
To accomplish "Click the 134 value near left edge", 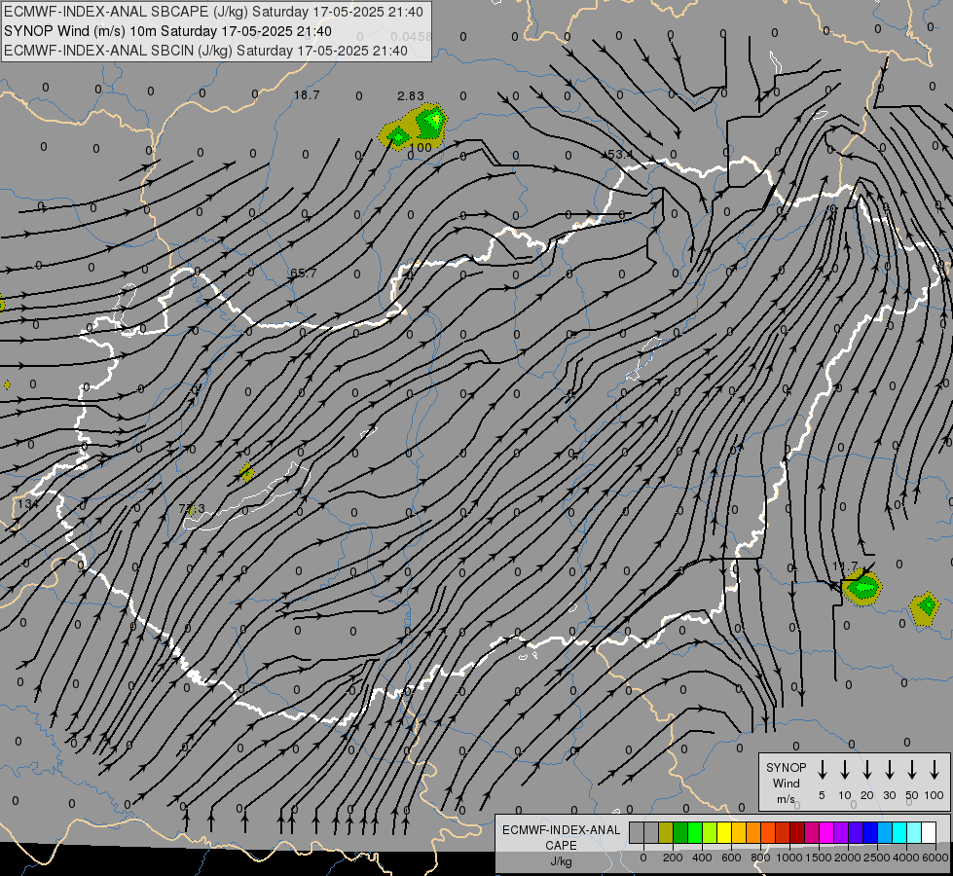I will point(27,503).
